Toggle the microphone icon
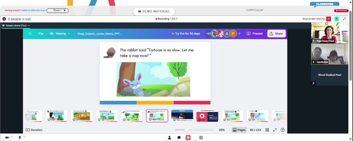The width and height of the screenshot is (353, 141). pyautogui.click(x=20, y=137)
